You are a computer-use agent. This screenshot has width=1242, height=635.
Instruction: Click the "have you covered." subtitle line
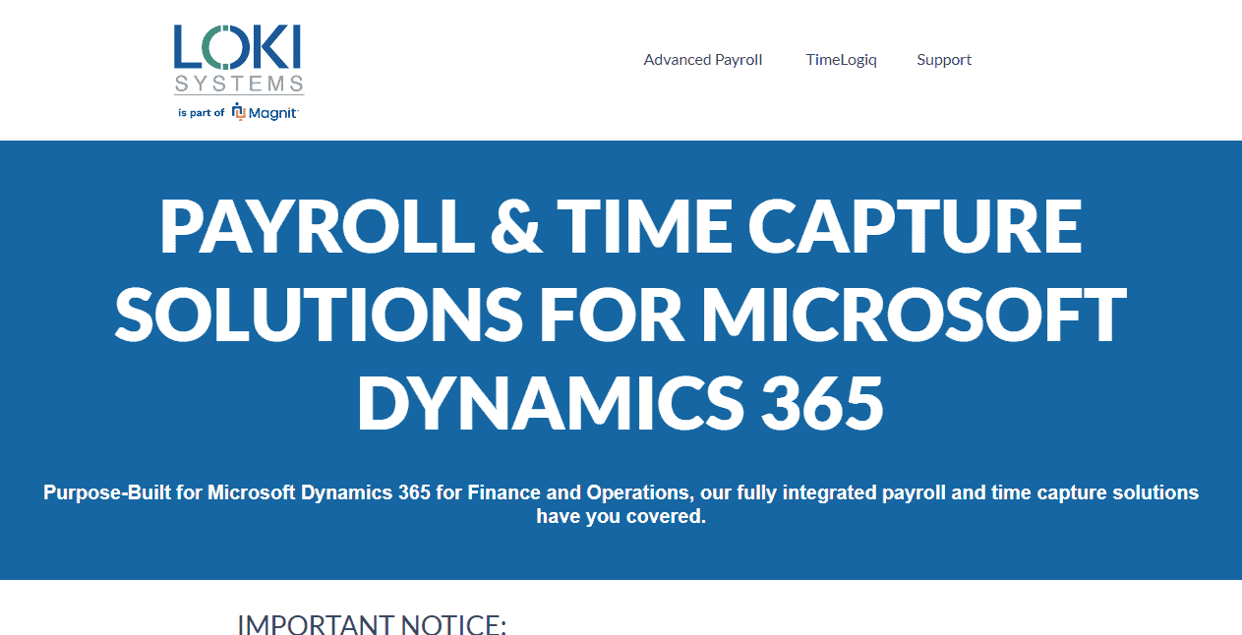click(621, 517)
